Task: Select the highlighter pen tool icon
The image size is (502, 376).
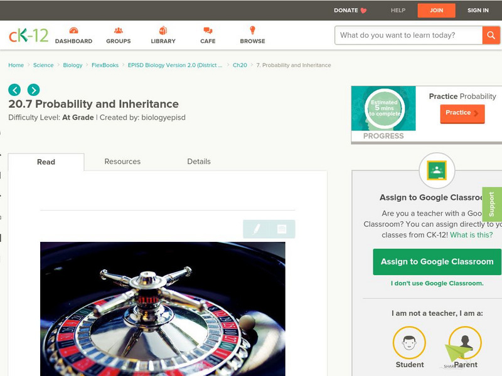Action: pyautogui.click(x=257, y=229)
